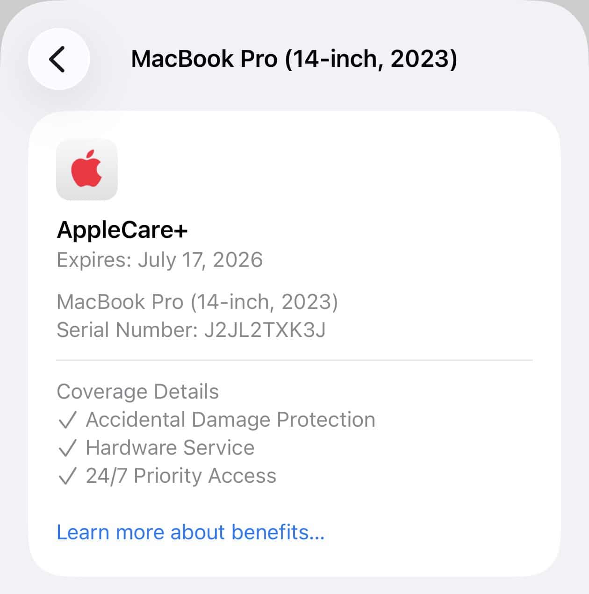The image size is (589, 594).
Task: Tap the checkmark beside Hardware Service
Action: click(67, 448)
